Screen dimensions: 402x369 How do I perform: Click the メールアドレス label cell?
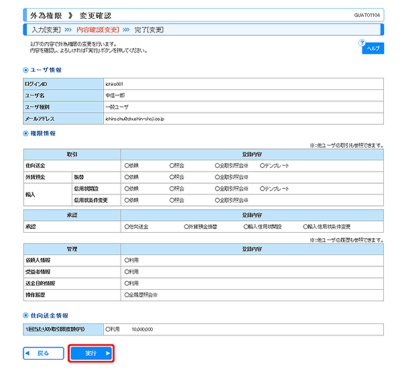coord(64,119)
